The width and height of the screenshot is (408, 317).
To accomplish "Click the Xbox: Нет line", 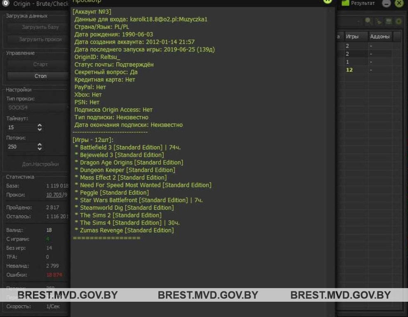I will click(x=88, y=95).
